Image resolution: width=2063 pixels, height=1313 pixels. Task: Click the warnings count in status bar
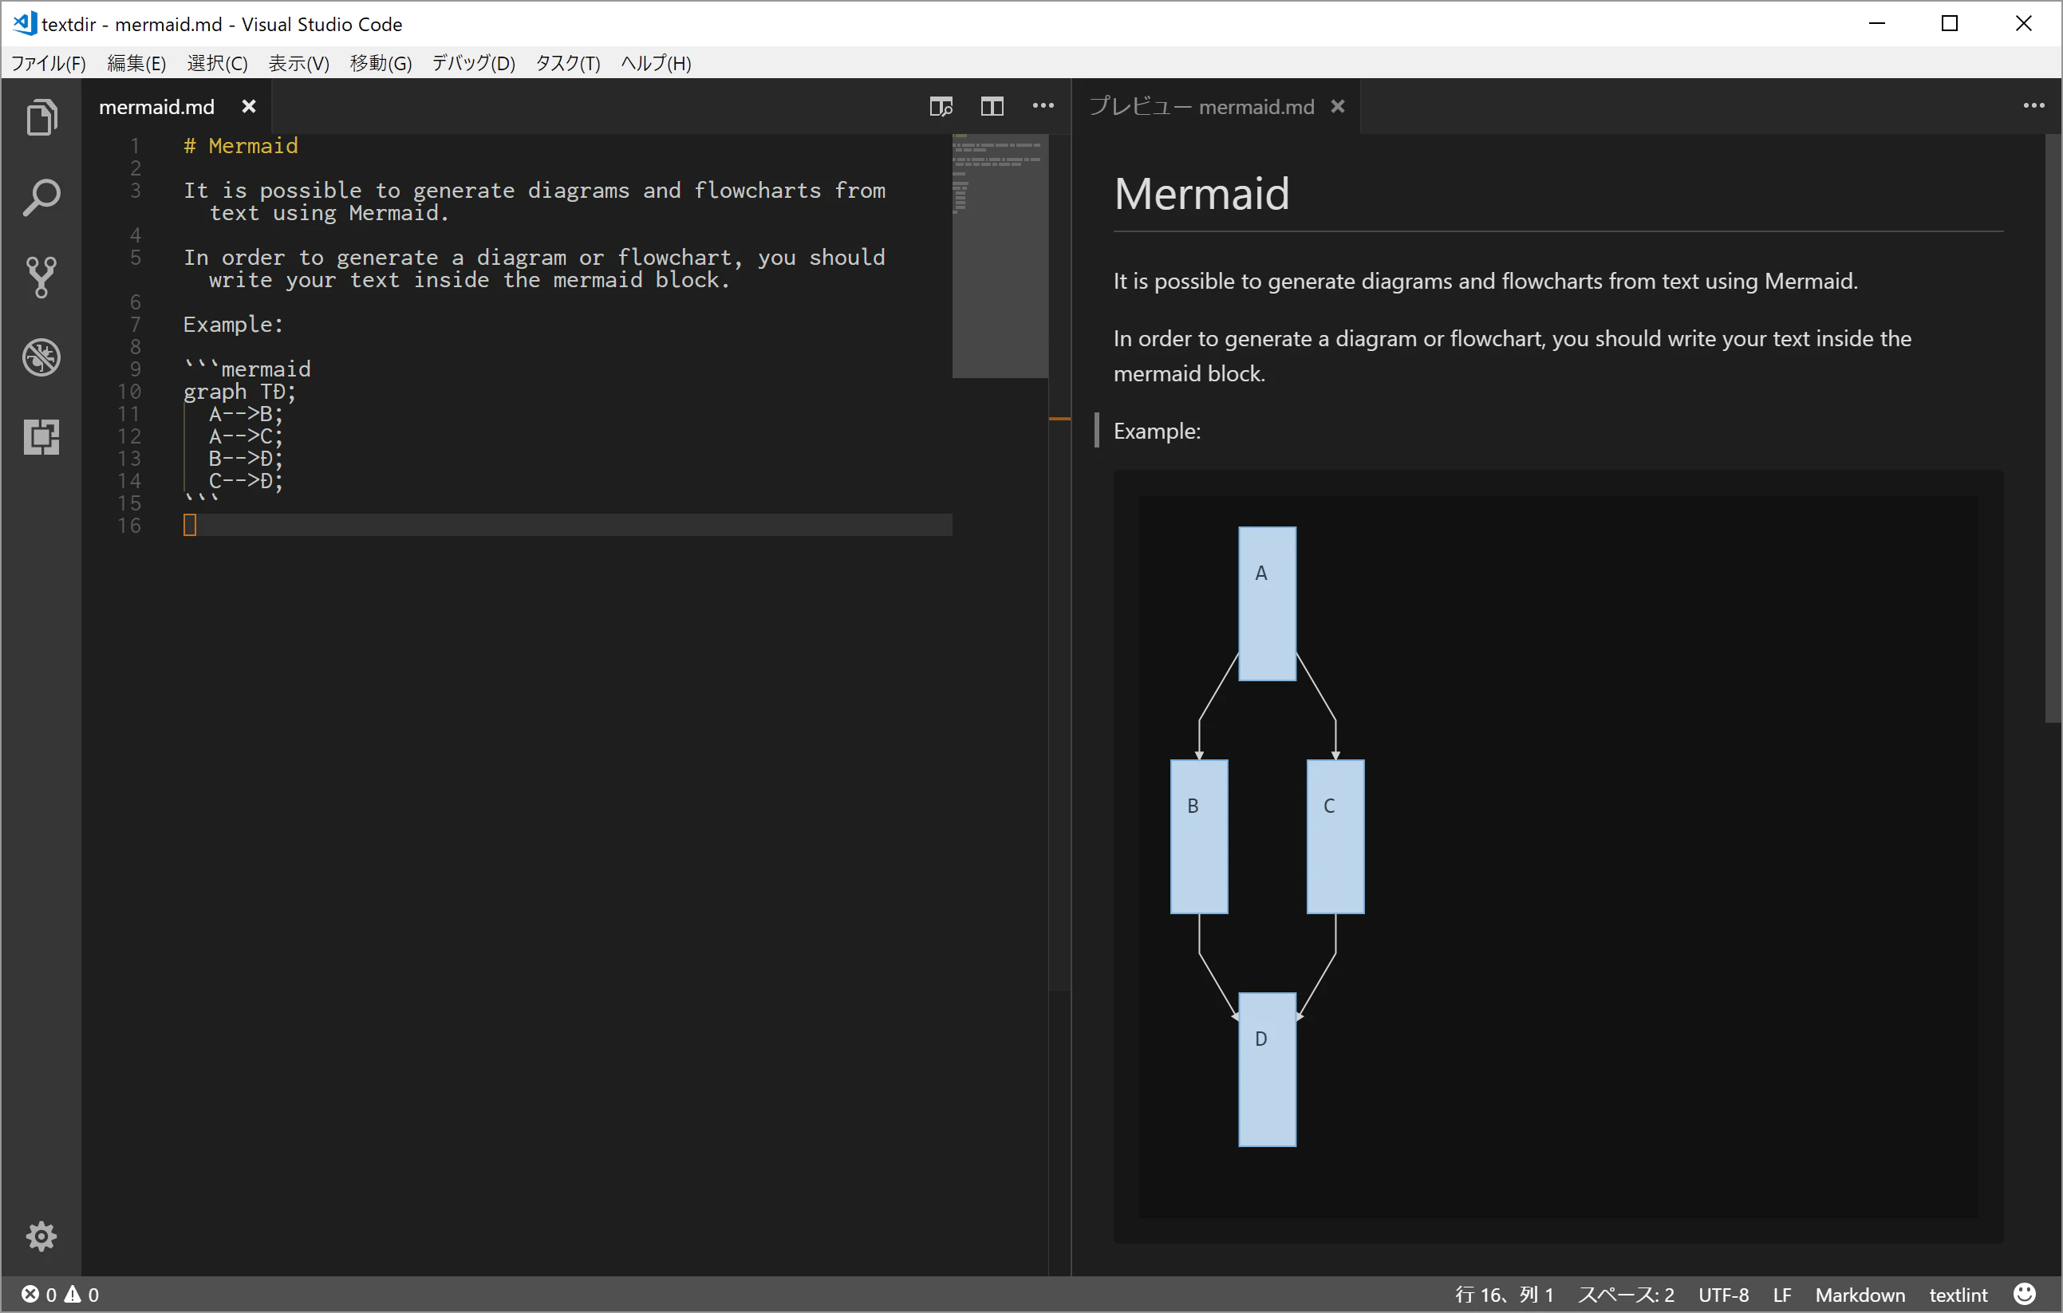(x=82, y=1293)
